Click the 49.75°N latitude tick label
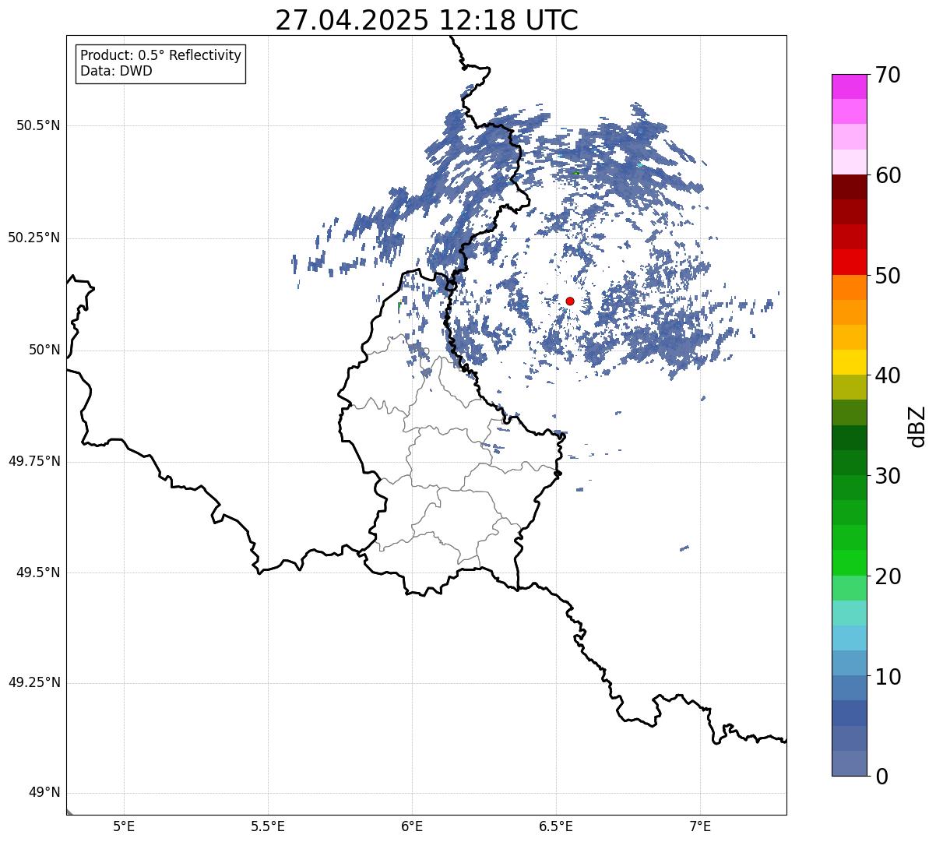 tap(34, 461)
